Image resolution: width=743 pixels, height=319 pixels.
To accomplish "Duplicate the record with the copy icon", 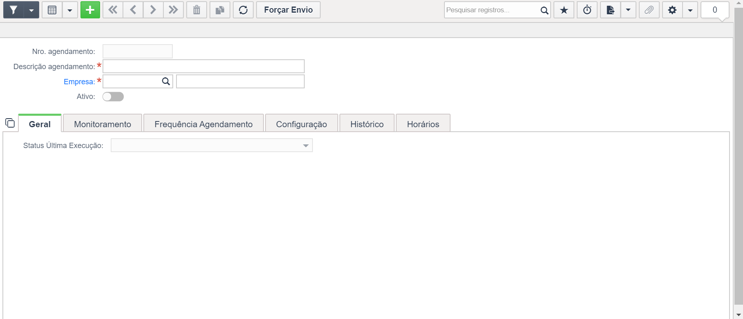I will [x=220, y=10].
